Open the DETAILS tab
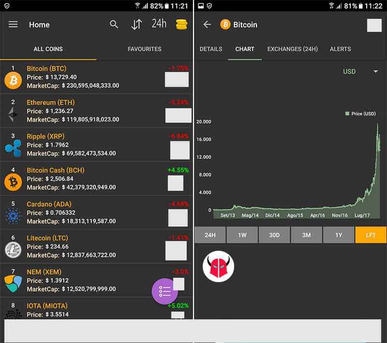Image resolution: width=387 pixels, height=343 pixels. (211, 49)
